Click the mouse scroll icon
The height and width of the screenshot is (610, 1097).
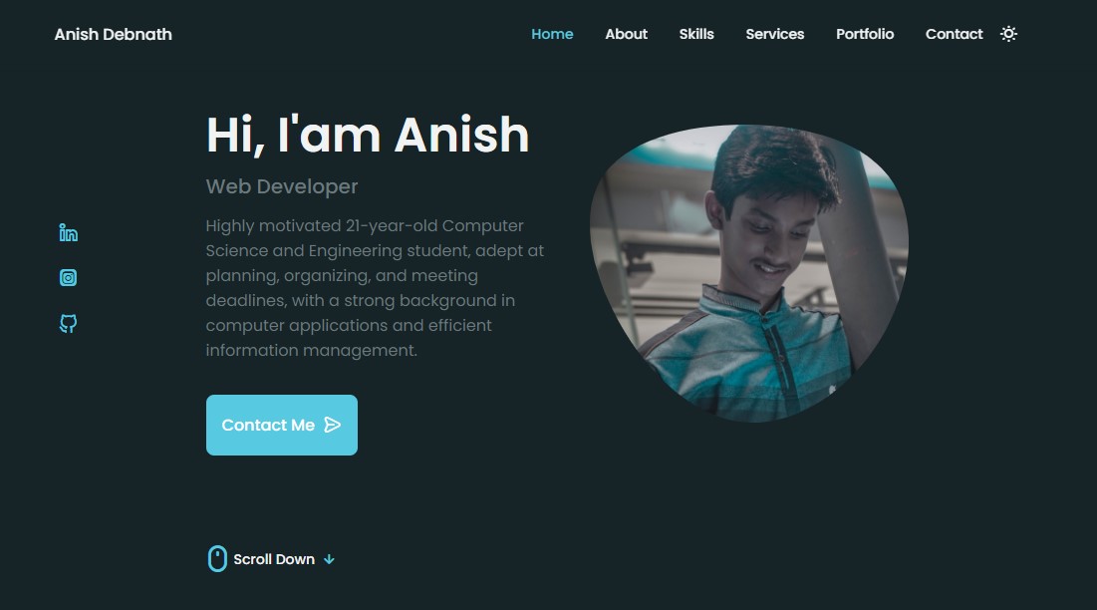[x=217, y=559]
